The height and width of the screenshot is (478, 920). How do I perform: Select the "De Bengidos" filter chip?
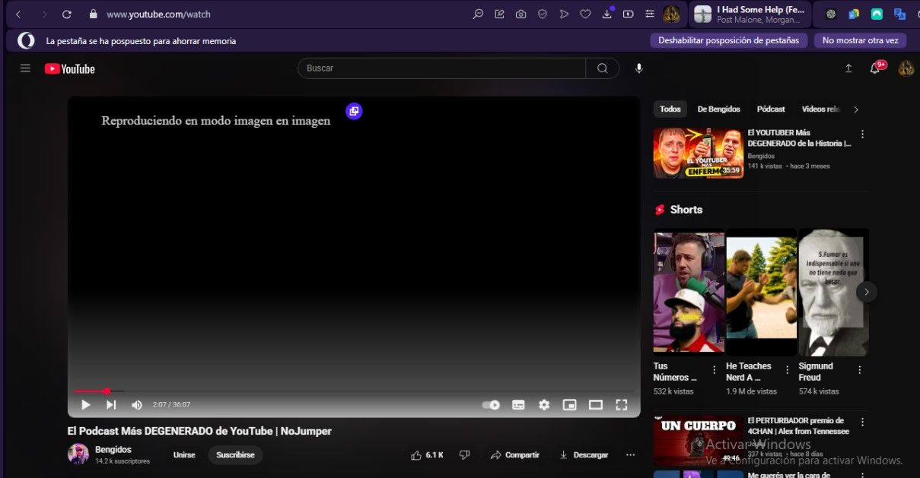(718, 109)
